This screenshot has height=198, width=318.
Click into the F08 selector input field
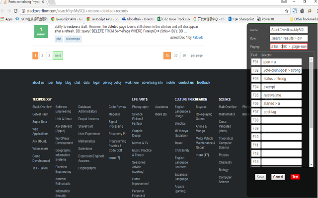tap(281, 120)
